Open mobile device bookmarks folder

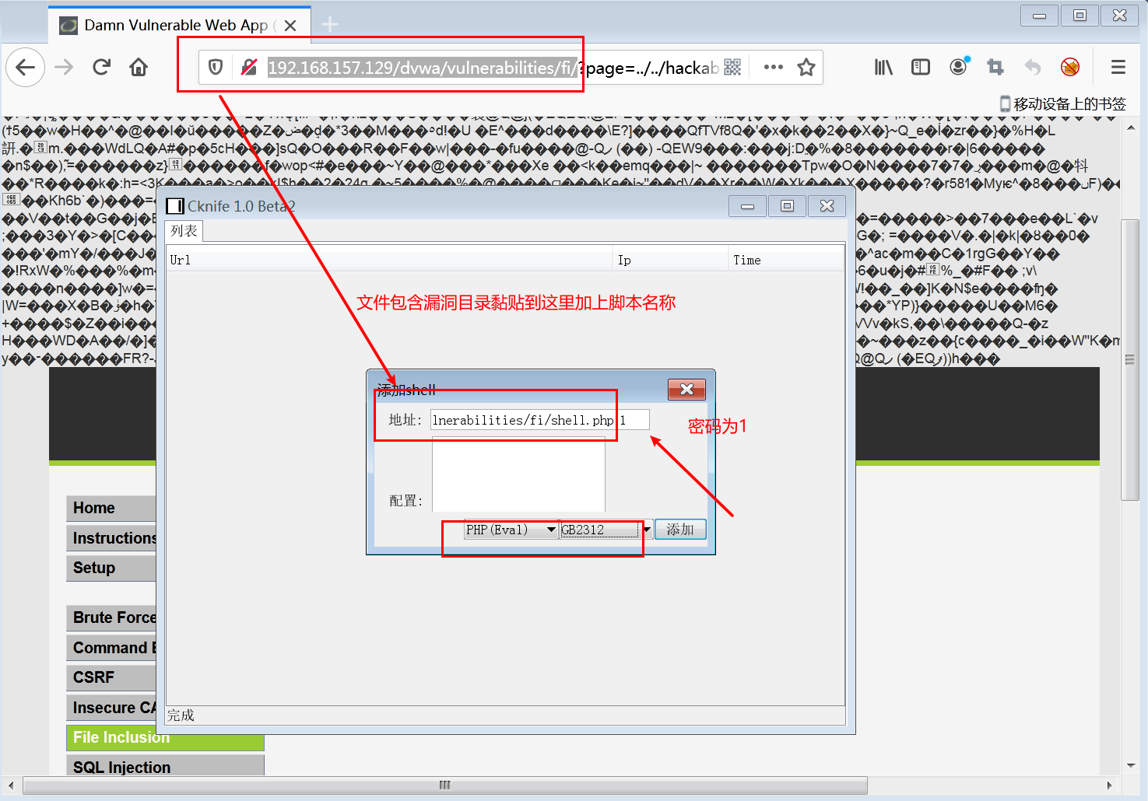[x=1062, y=103]
